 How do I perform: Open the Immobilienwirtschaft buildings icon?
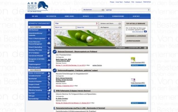(x=49, y=76)
